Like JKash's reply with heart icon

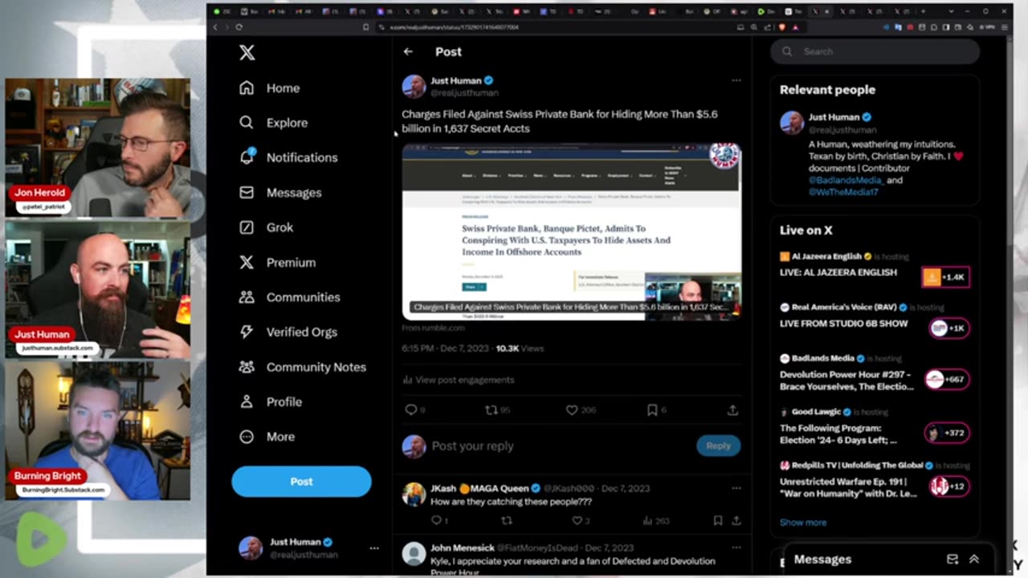click(x=576, y=520)
